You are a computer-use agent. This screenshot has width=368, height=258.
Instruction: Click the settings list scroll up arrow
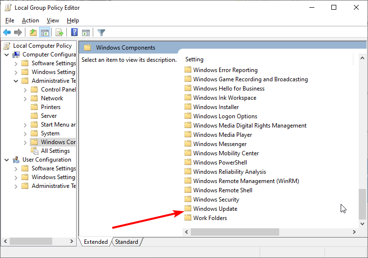pyautogui.click(x=362, y=58)
